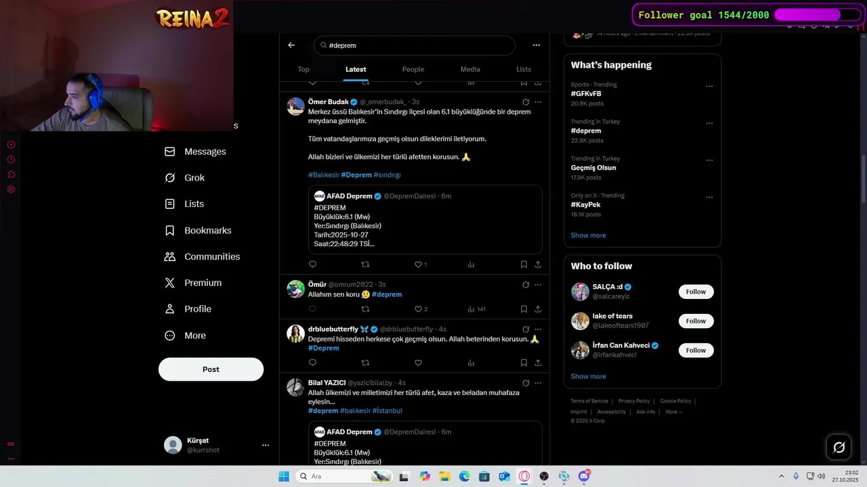Open the Terms of Service link

point(589,401)
